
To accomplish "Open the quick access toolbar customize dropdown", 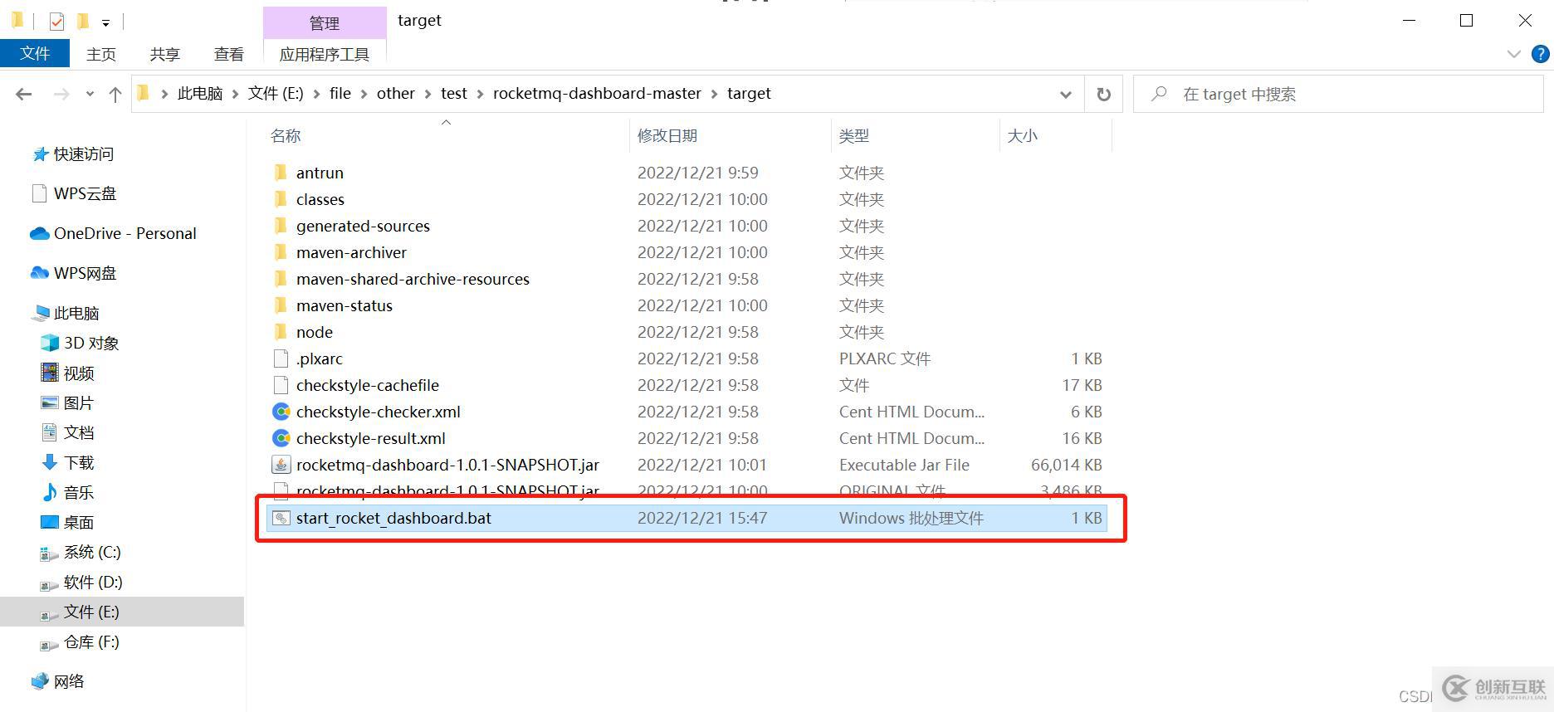I will tap(105, 22).
